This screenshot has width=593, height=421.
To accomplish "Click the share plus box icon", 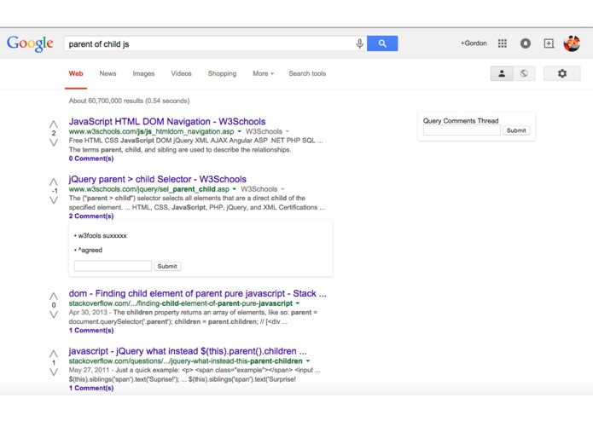I will 549,43.
